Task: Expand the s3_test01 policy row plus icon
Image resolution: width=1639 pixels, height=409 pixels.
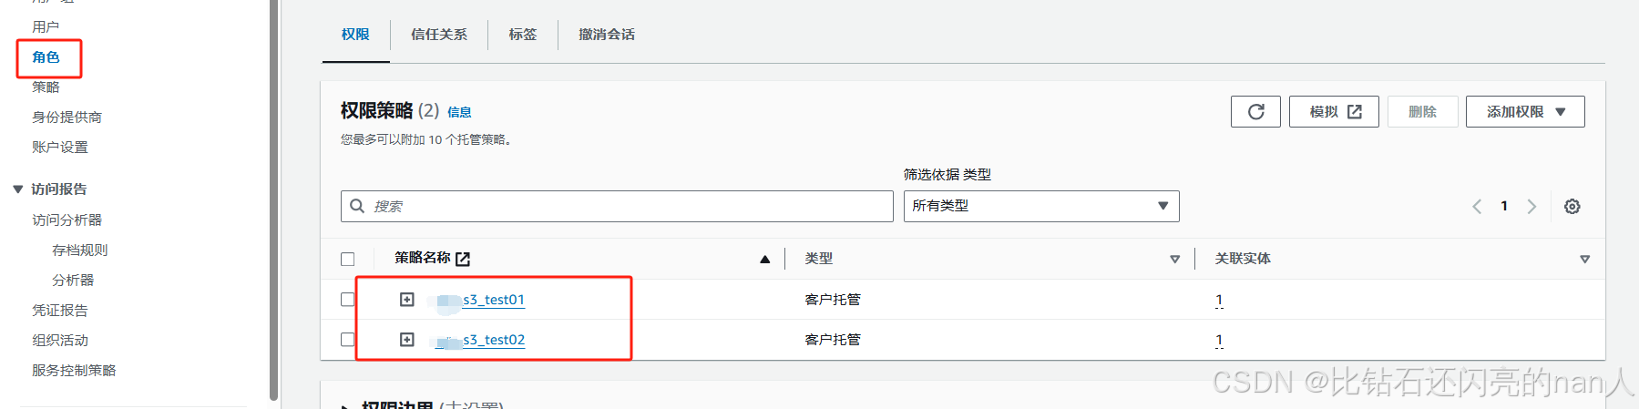Action: [407, 300]
